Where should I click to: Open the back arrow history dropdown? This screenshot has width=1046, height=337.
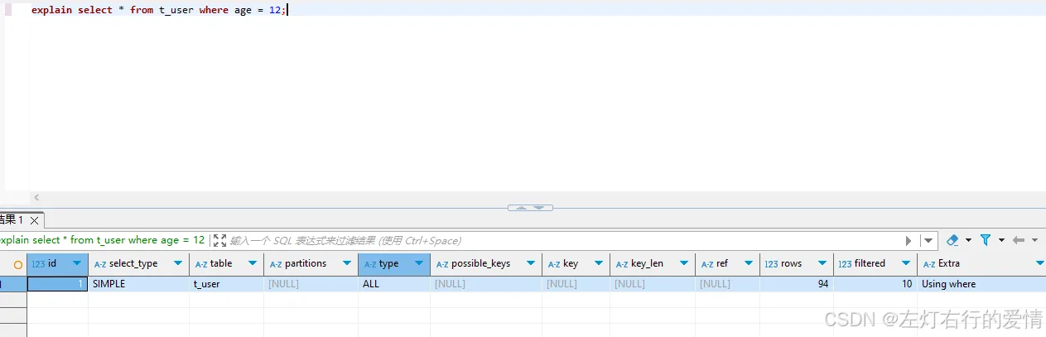pyautogui.click(x=1035, y=240)
